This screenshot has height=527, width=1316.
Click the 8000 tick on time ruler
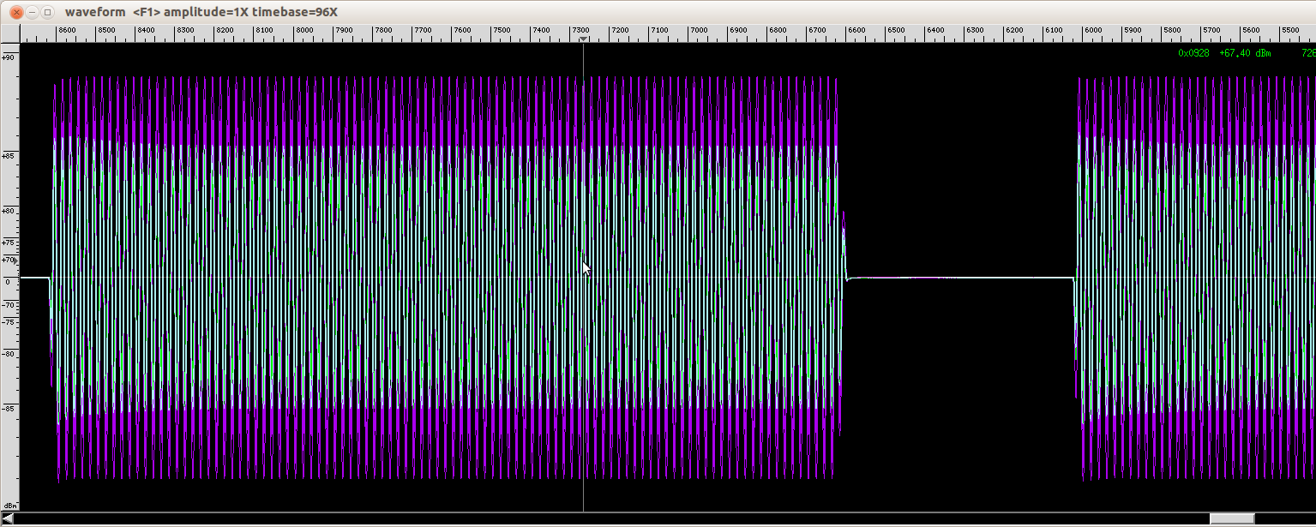click(303, 30)
